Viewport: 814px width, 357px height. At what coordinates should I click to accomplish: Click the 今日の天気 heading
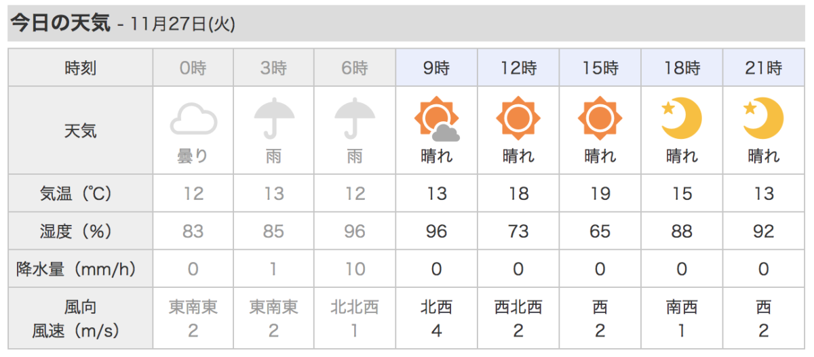pyautogui.click(x=60, y=23)
